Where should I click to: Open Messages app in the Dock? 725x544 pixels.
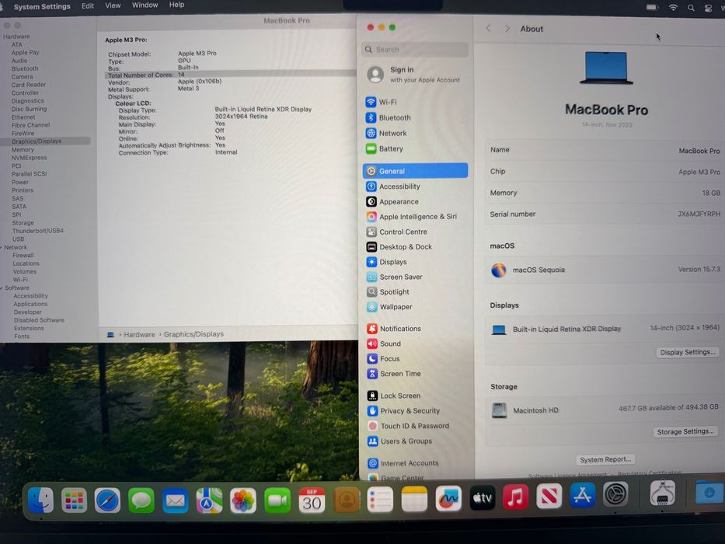pyautogui.click(x=141, y=500)
